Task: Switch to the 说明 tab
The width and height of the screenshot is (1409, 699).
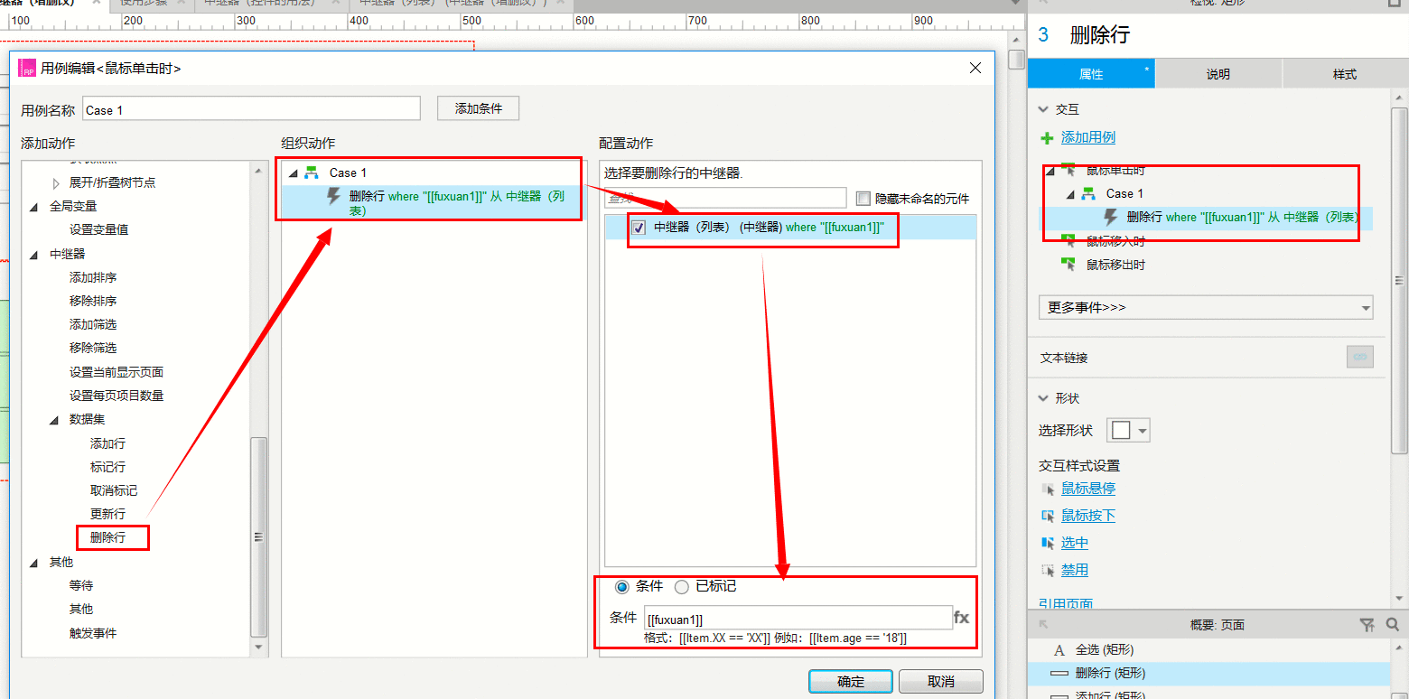Action: point(1218,74)
